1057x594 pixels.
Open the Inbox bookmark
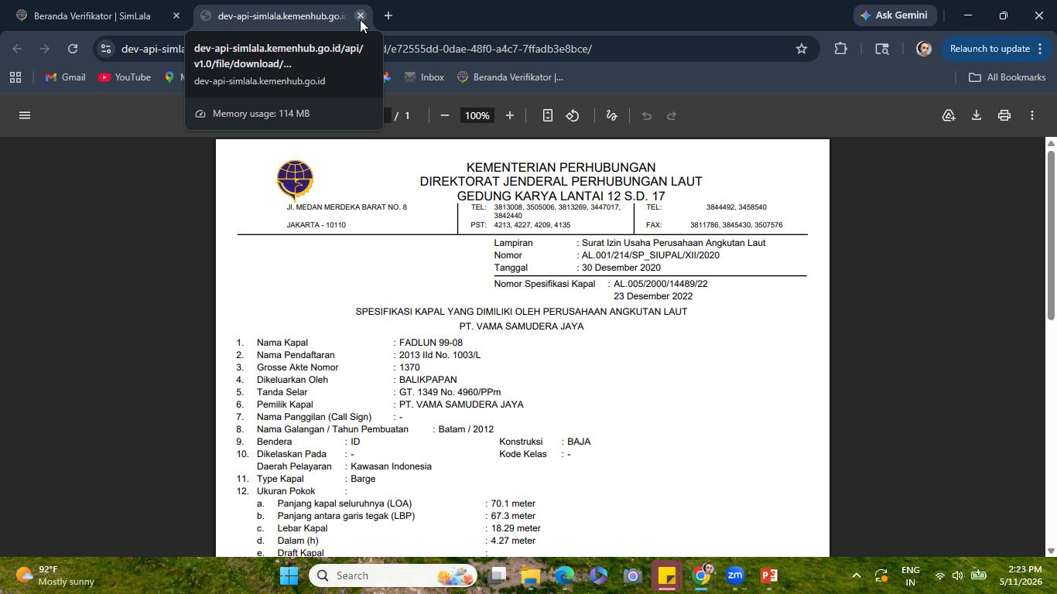[x=424, y=77]
